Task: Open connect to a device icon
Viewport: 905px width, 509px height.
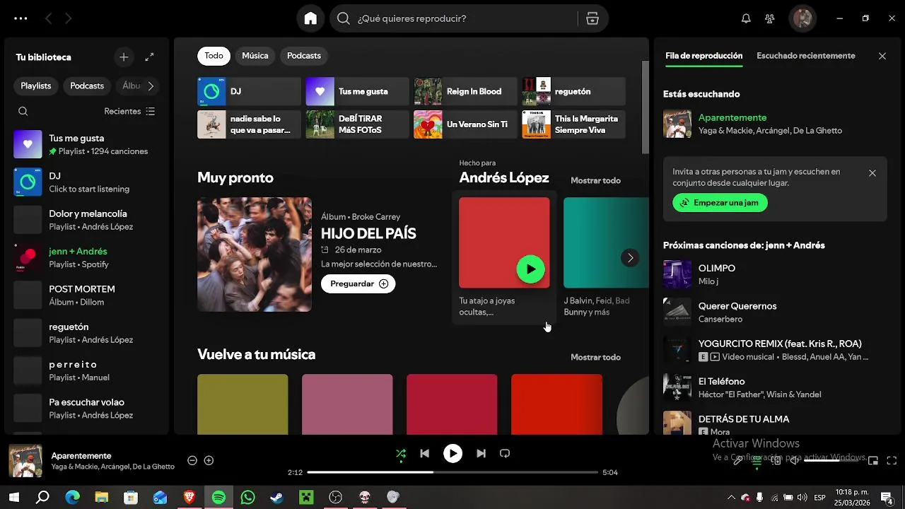Action: tap(776, 461)
